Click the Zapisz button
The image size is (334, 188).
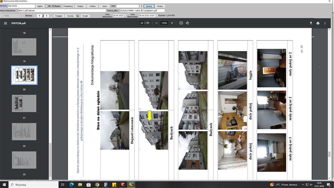coord(40,6)
